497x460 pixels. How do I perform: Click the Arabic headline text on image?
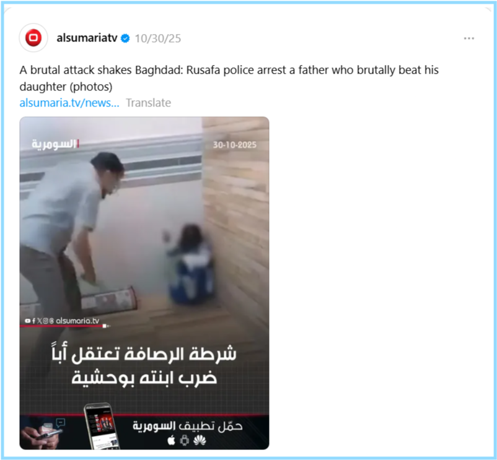(144, 366)
